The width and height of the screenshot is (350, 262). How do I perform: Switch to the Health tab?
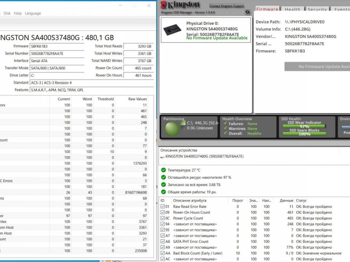tap(293, 9)
